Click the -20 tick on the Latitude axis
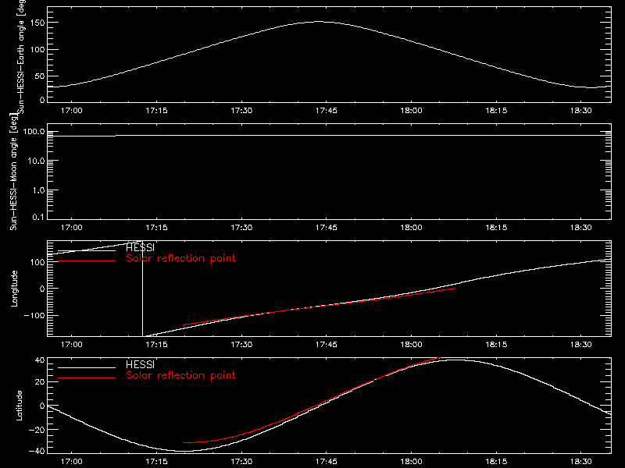625x468 pixels. point(37,430)
